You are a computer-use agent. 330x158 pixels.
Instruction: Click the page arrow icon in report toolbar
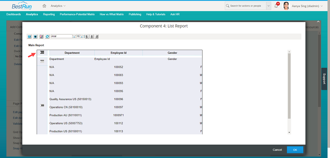[x=35, y=37]
